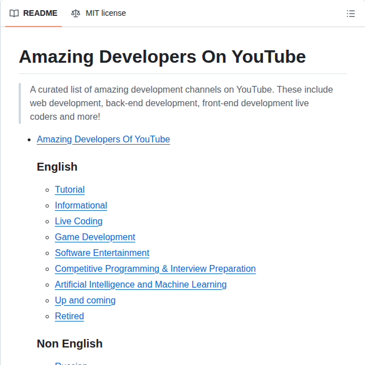Jump to Game Development section
The height and width of the screenshot is (365, 365).
point(95,237)
